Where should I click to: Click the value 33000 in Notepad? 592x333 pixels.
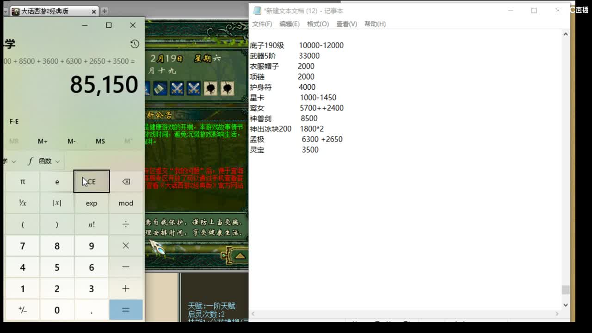pos(309,56)
